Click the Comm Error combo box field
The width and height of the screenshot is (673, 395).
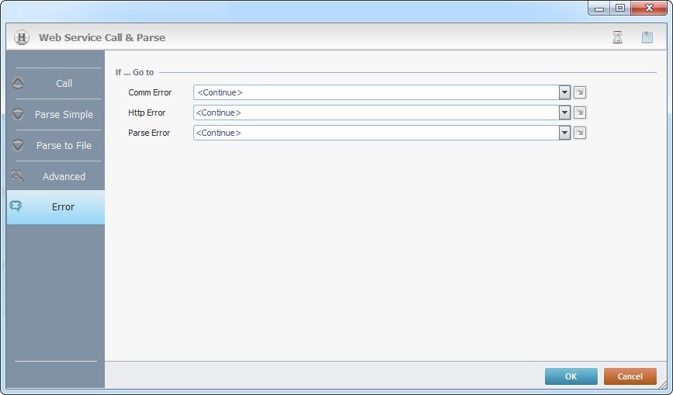coord(376,92)
